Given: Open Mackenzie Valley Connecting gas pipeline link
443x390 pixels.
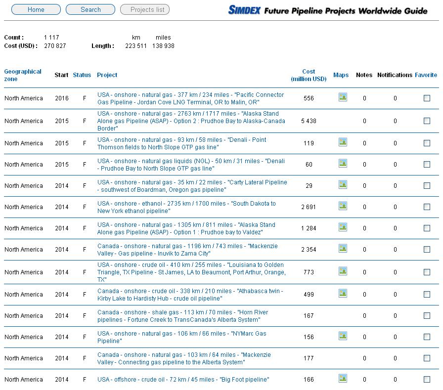Looking at the screenshot, I should click(184, 358).
